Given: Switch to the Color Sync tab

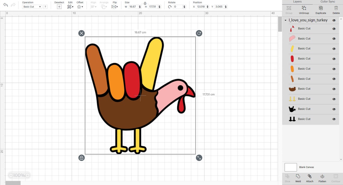Looking at the screenshot, I should pyautogui.click(x=328, y=2).
